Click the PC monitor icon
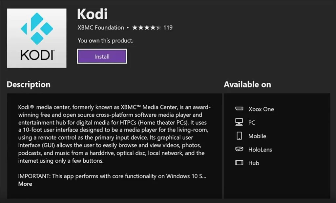Screen dimensions: 336x203 click(239, 122)
